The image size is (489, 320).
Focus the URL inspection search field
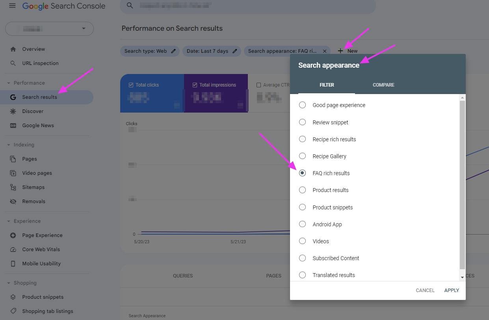click(248, 6)
